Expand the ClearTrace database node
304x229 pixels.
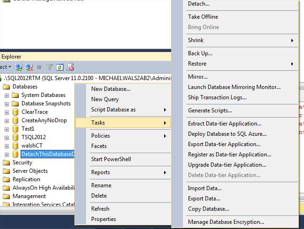(x=7, y=112)
